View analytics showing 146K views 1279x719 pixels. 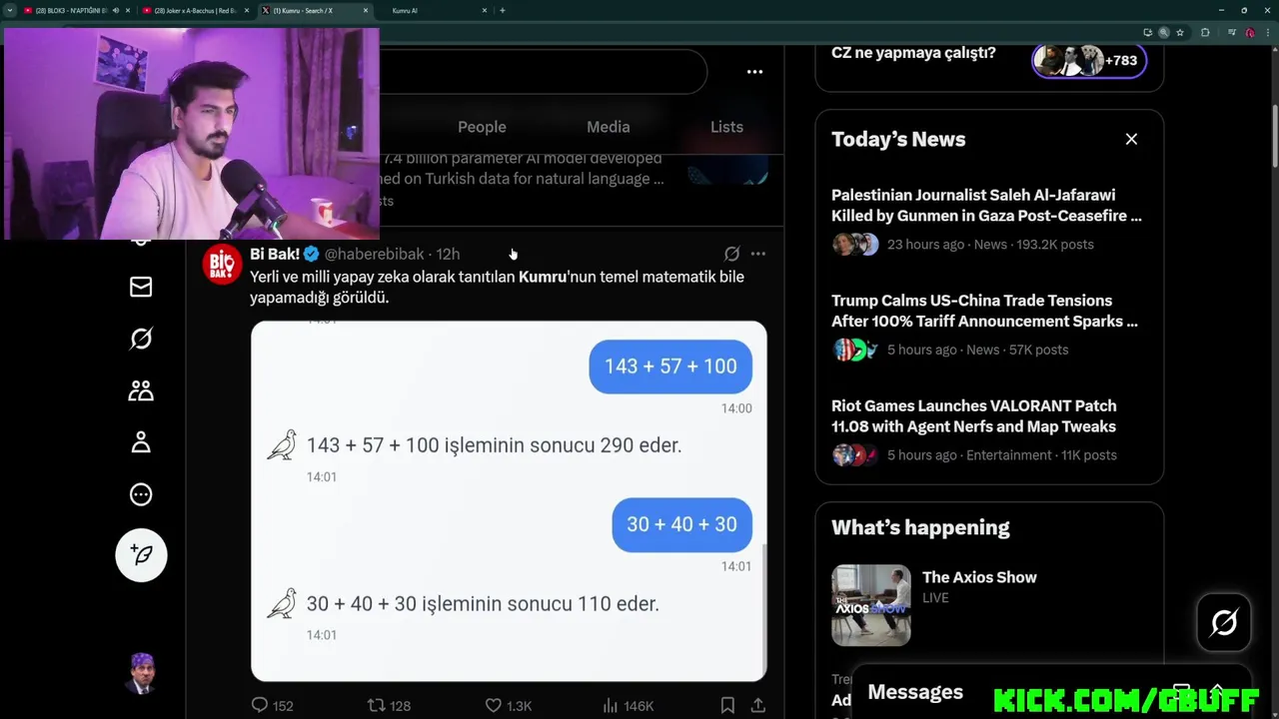[628, 705]
